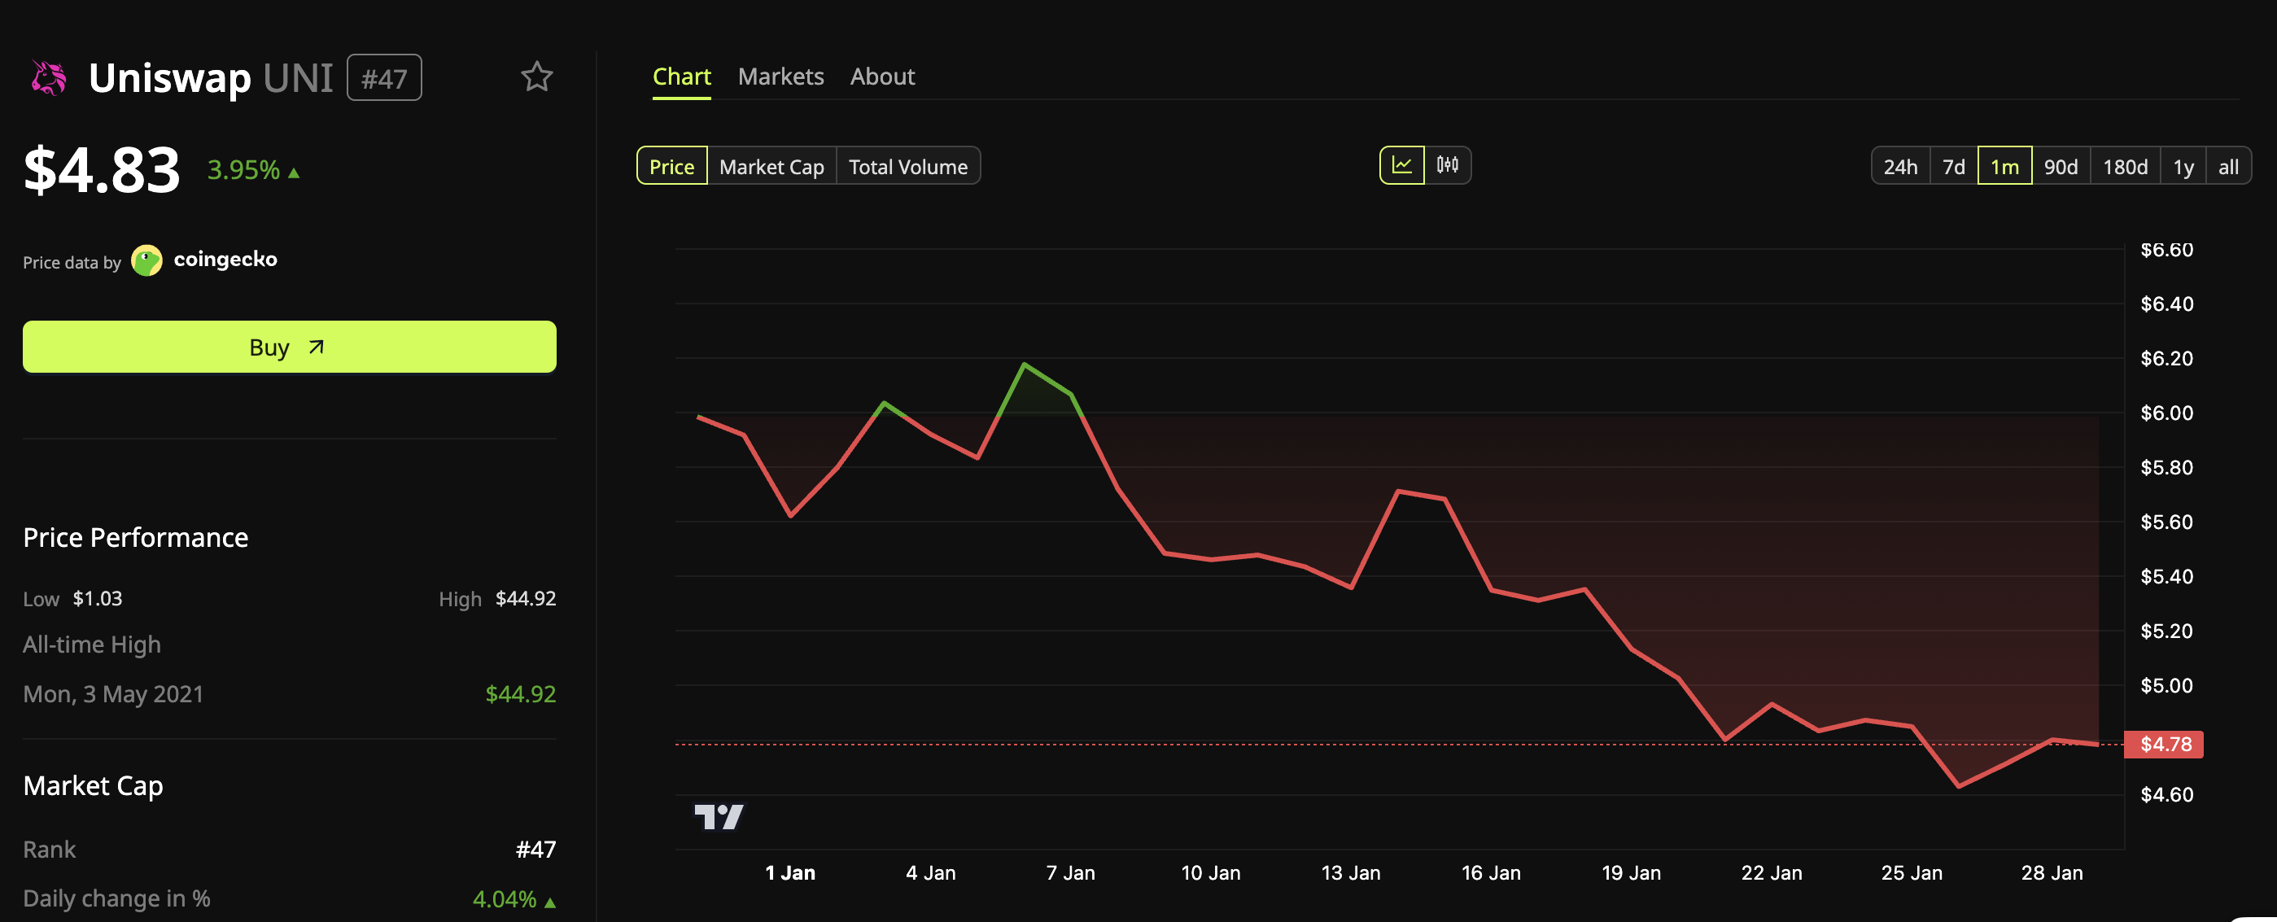This screenshot has width=2277, height=922.
Task: Click the Buy button arrow icon
Action: tap(317, 347)
